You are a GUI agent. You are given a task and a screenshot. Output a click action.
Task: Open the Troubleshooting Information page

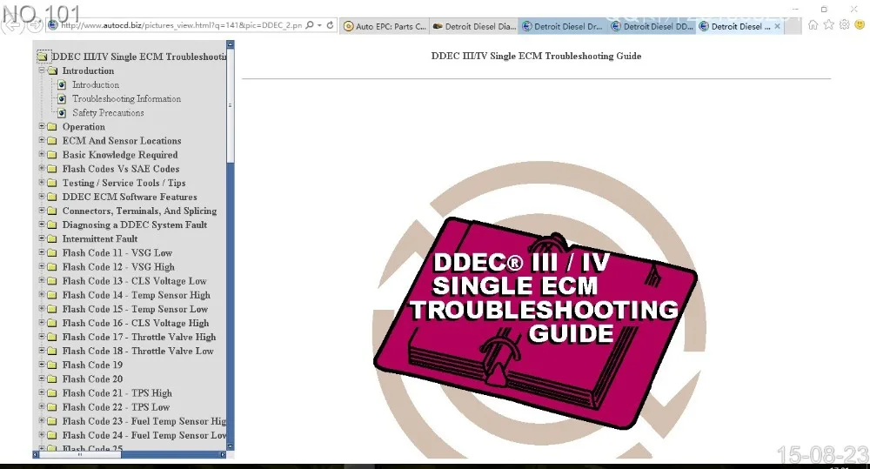coord(126,99)
